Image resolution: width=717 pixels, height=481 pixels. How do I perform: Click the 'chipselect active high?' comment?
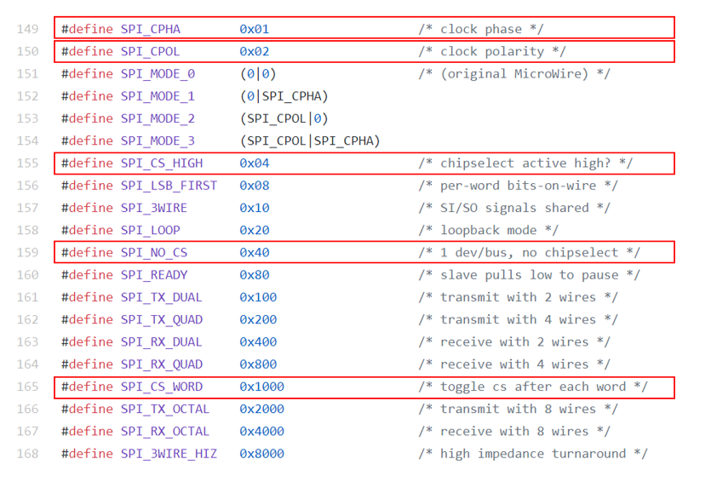tap(525, 163)
